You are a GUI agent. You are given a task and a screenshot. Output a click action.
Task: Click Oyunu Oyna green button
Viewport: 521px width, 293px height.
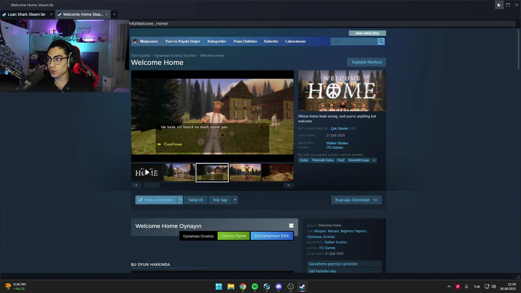(x=234, y=236)
